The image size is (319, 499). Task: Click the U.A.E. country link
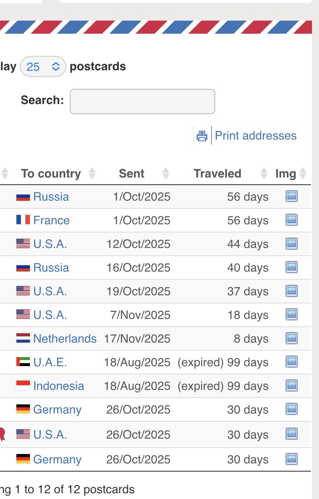50,362
